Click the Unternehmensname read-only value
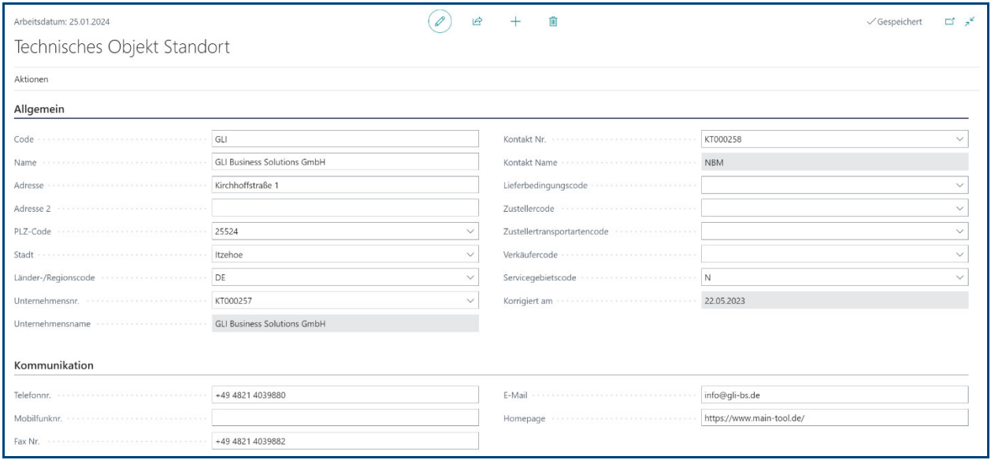The image size is (991, 460). pos(345,323)
